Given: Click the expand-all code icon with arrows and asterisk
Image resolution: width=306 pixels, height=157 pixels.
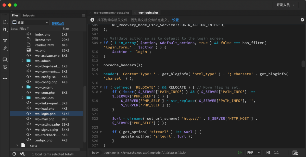Looking at the screenshot, I should (5, 41).
